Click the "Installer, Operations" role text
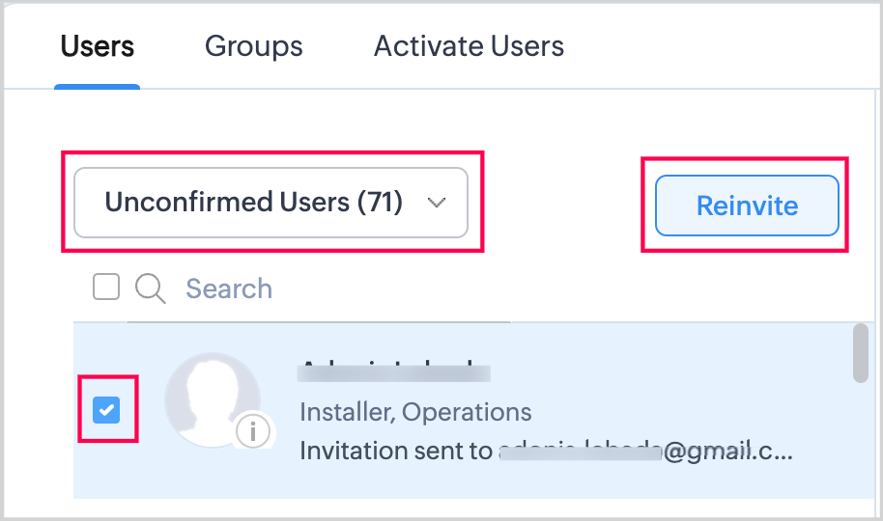The image size is (883, 521). pyautogui.click(x=415, y=413)
